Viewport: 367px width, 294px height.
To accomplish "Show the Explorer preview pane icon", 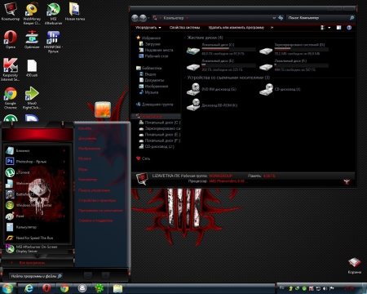I will [x=338, y=28].
